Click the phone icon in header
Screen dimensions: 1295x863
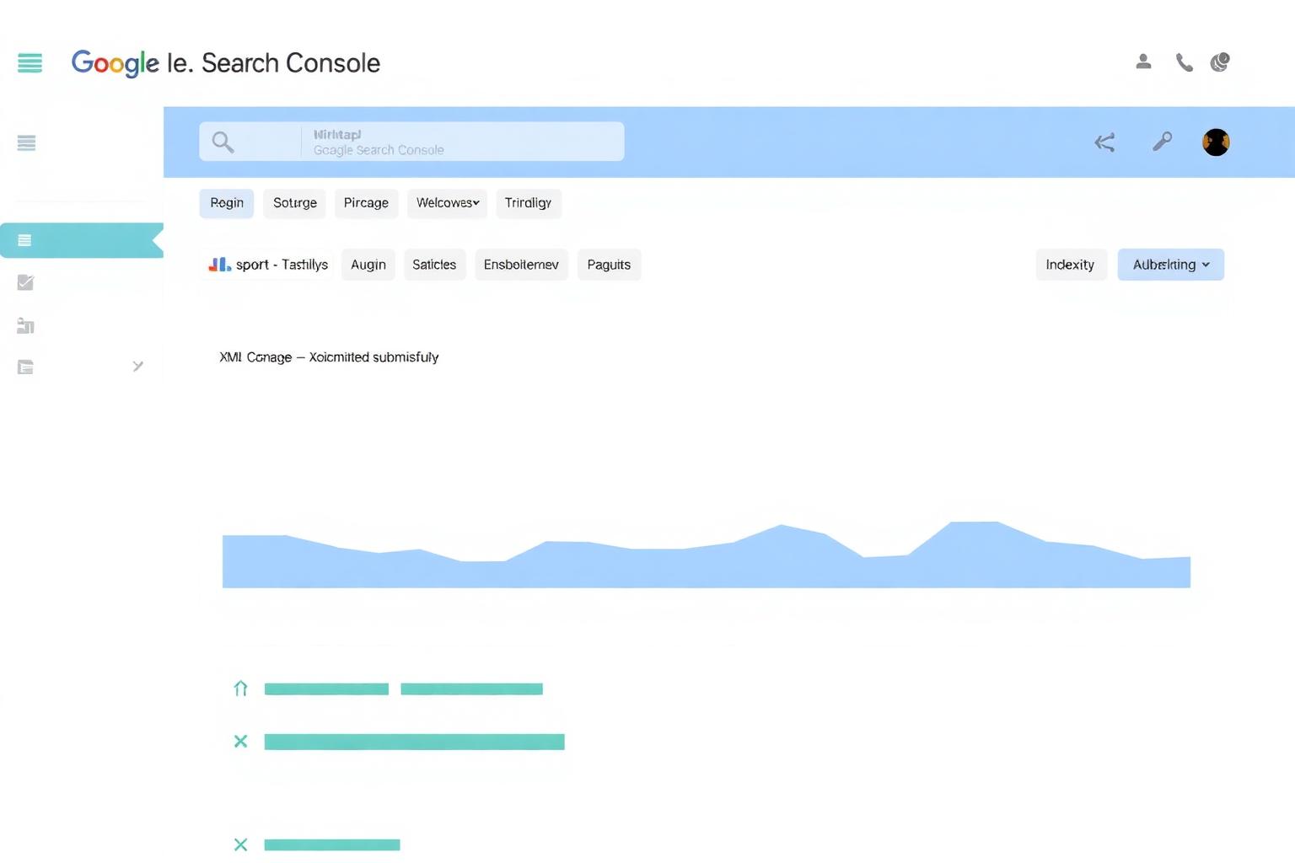pos(1184,62)
